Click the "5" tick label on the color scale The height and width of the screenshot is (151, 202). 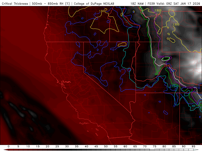point(18,146)
